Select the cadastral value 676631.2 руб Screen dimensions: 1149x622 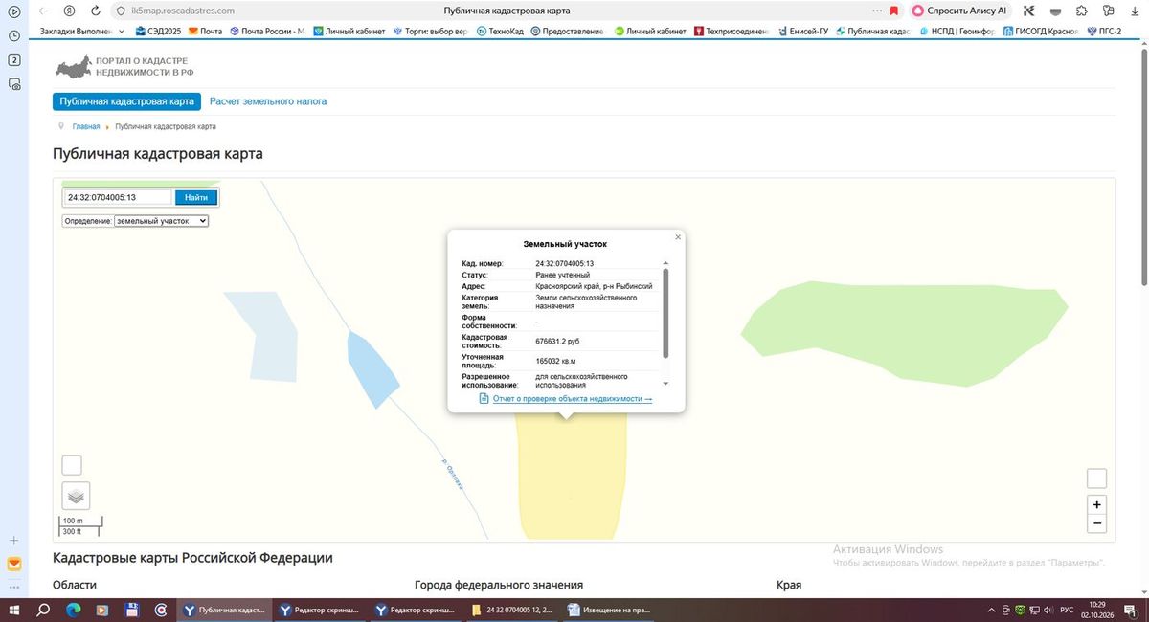tap(557, 341)
